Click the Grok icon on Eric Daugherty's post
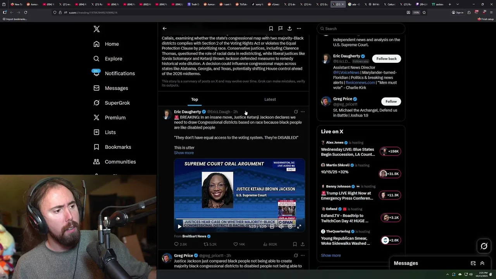Image resolution: width=496 pixels, height=279 pixels. pos(296,112)
